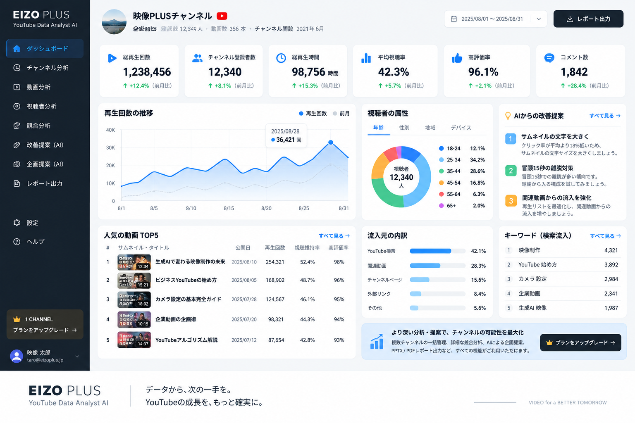Click the bar chart icon on 平均視聴率 card
635x423 pixels.
click(366, 58)
